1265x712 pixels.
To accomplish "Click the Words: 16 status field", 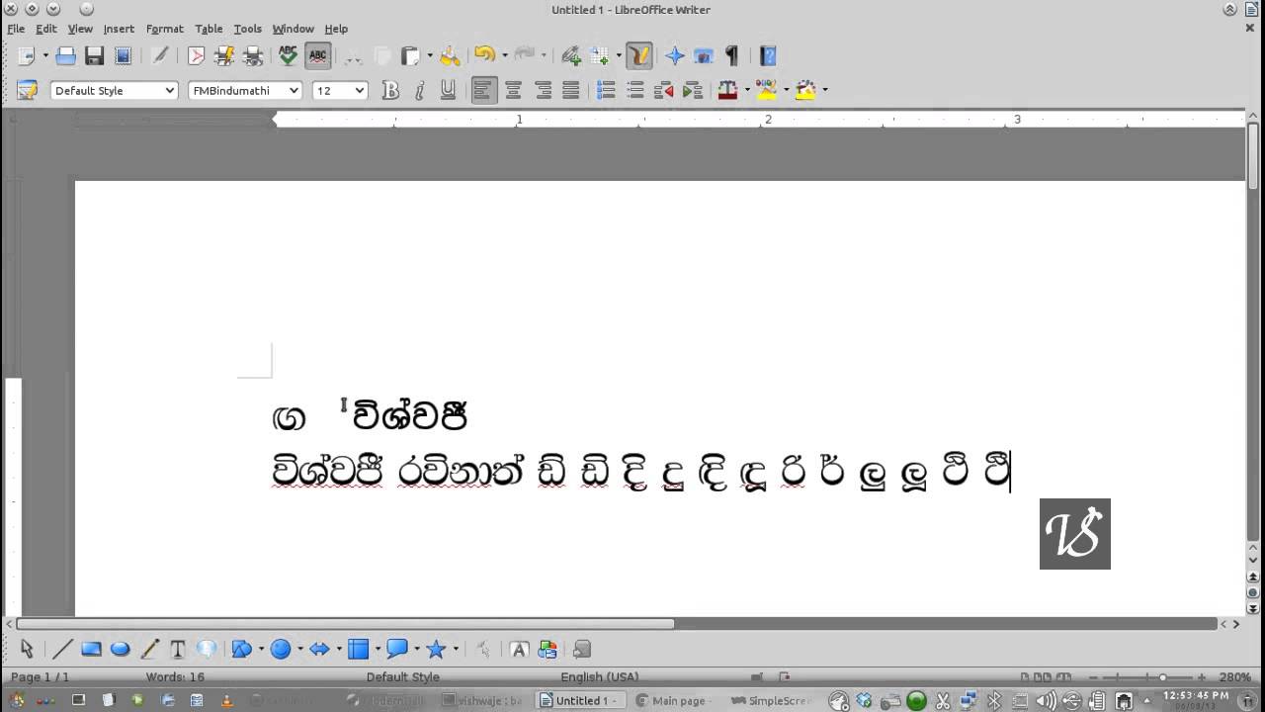I will (x=175, y=677).
